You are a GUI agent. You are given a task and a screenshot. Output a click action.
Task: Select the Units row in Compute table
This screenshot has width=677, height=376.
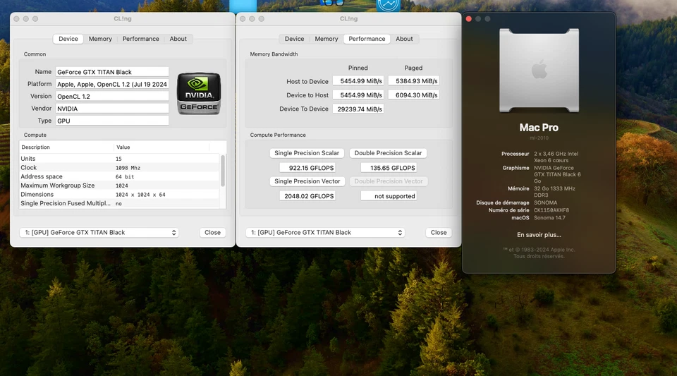120,159
